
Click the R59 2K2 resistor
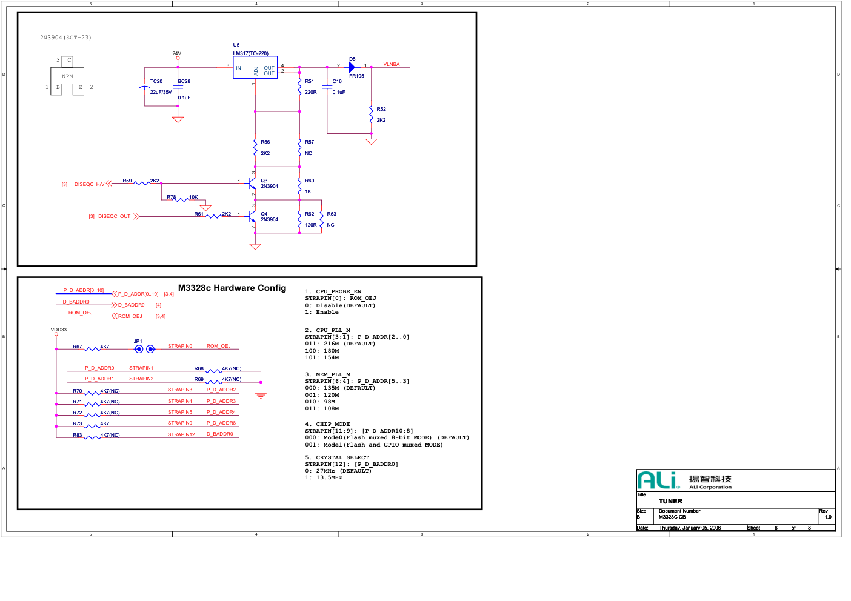tap(142, 183)
